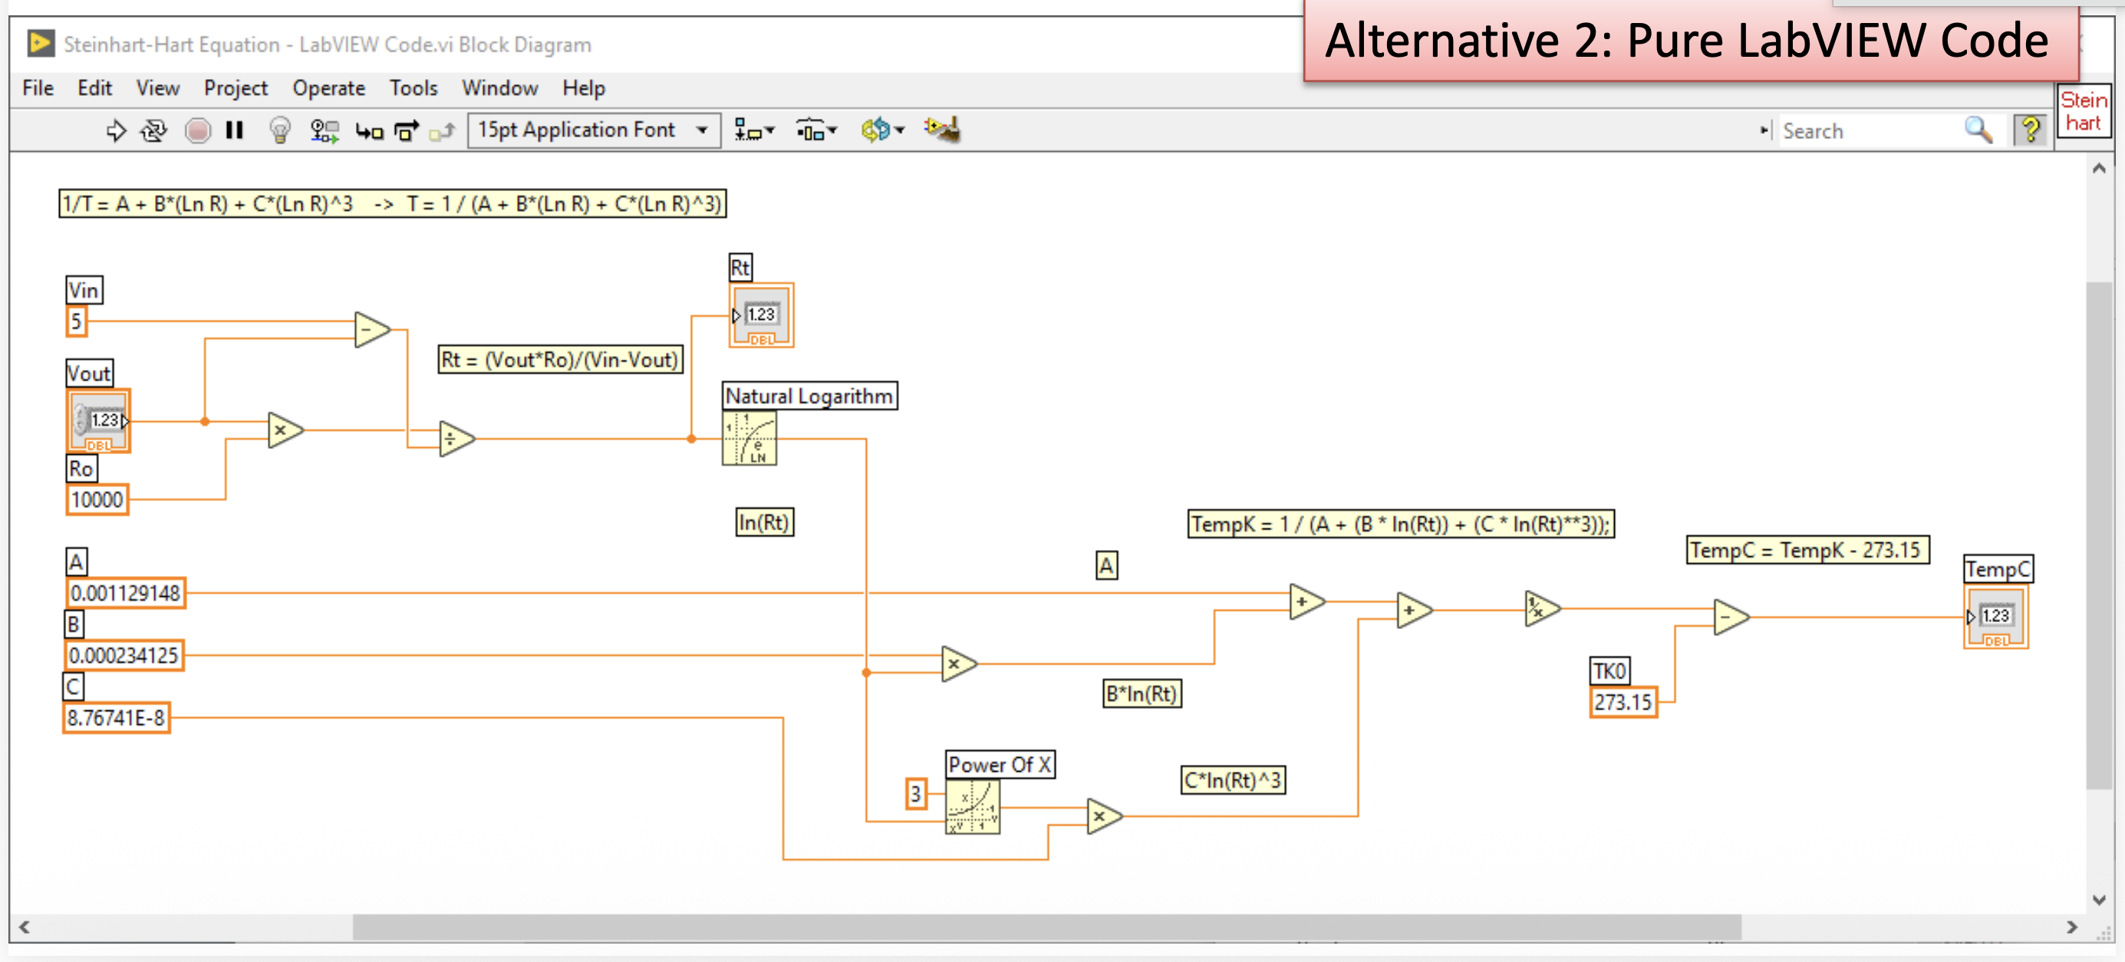2125x962 pixels.
Task: Toggle Highlight Execution light bulb
Action: pos(281,130)
